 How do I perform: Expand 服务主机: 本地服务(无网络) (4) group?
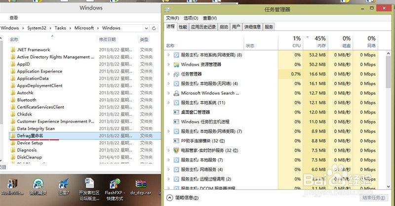(168, 83)
